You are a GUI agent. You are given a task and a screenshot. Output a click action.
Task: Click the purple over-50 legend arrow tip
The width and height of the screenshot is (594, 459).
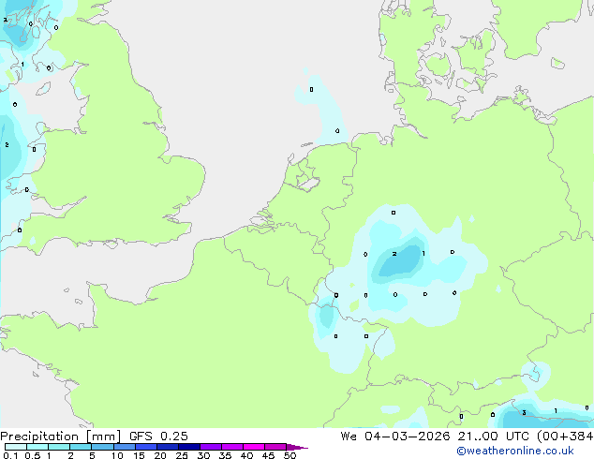tap(297, 447)
